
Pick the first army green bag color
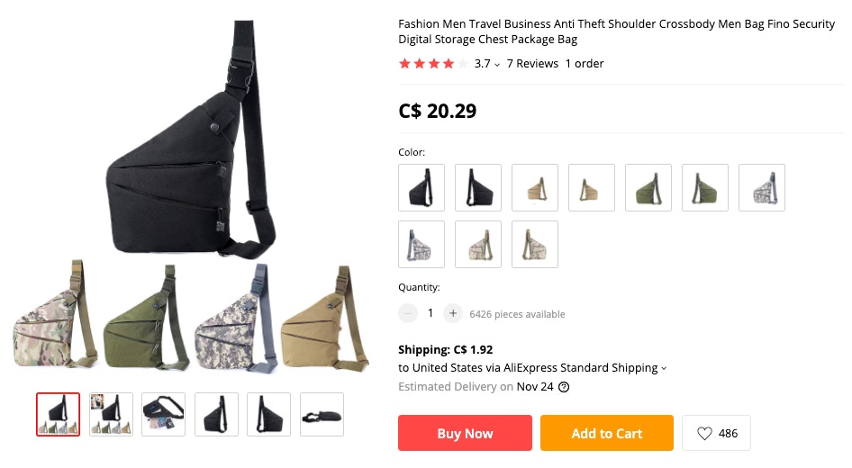coord(648,188)
